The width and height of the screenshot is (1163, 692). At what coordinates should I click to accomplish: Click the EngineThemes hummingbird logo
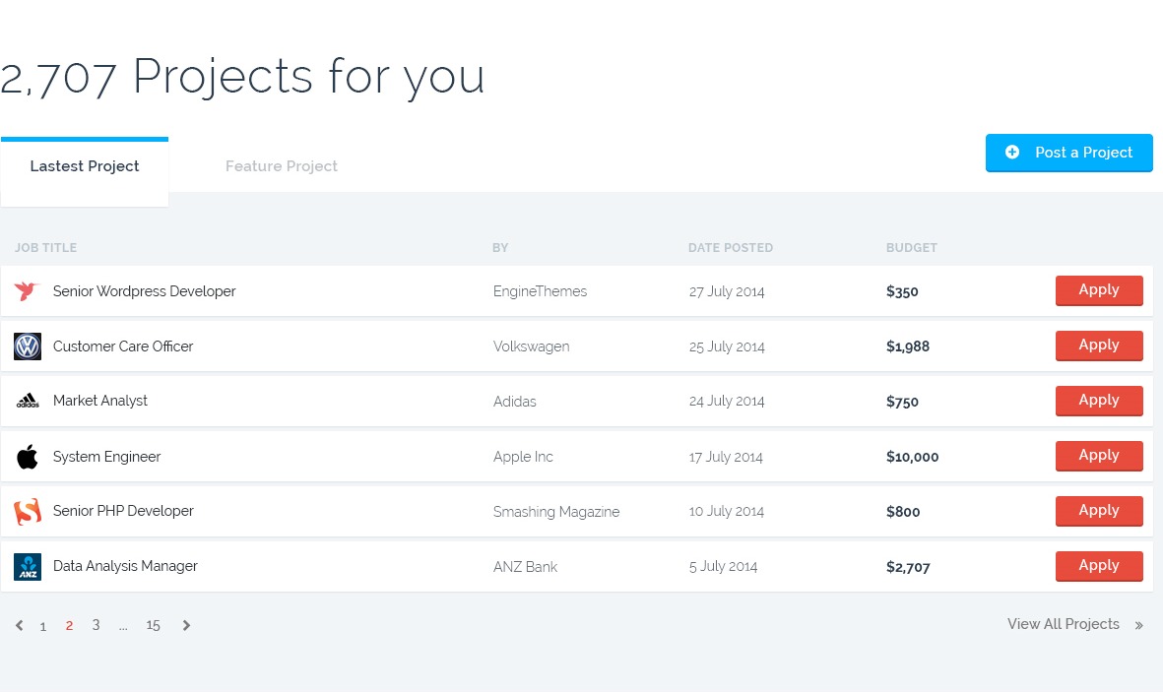pyautogui.click(x=27, y=290)
